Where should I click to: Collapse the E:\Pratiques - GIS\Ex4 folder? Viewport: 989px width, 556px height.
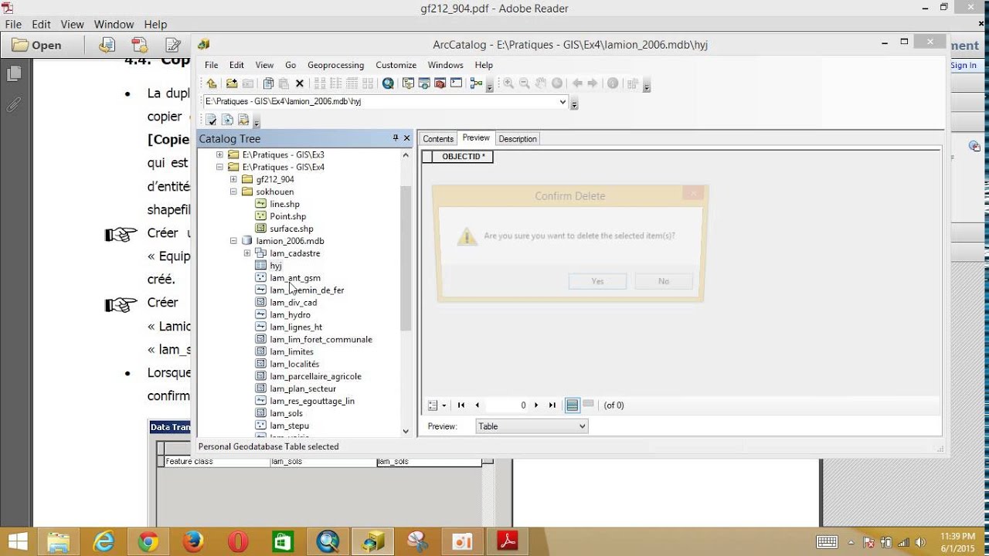219,167
